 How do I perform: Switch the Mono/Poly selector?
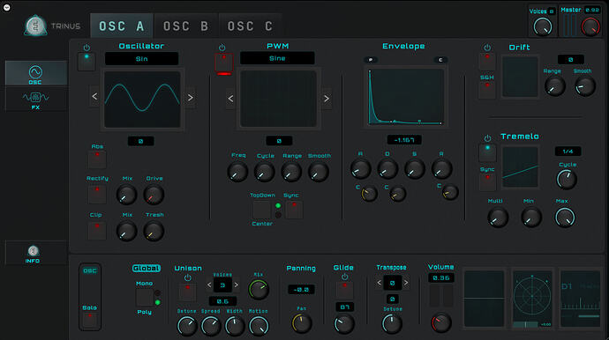point(145,298)
